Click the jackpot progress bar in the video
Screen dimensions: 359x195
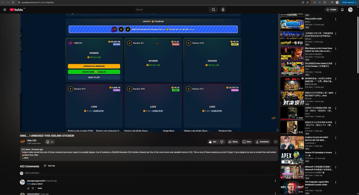click(153, 29)
